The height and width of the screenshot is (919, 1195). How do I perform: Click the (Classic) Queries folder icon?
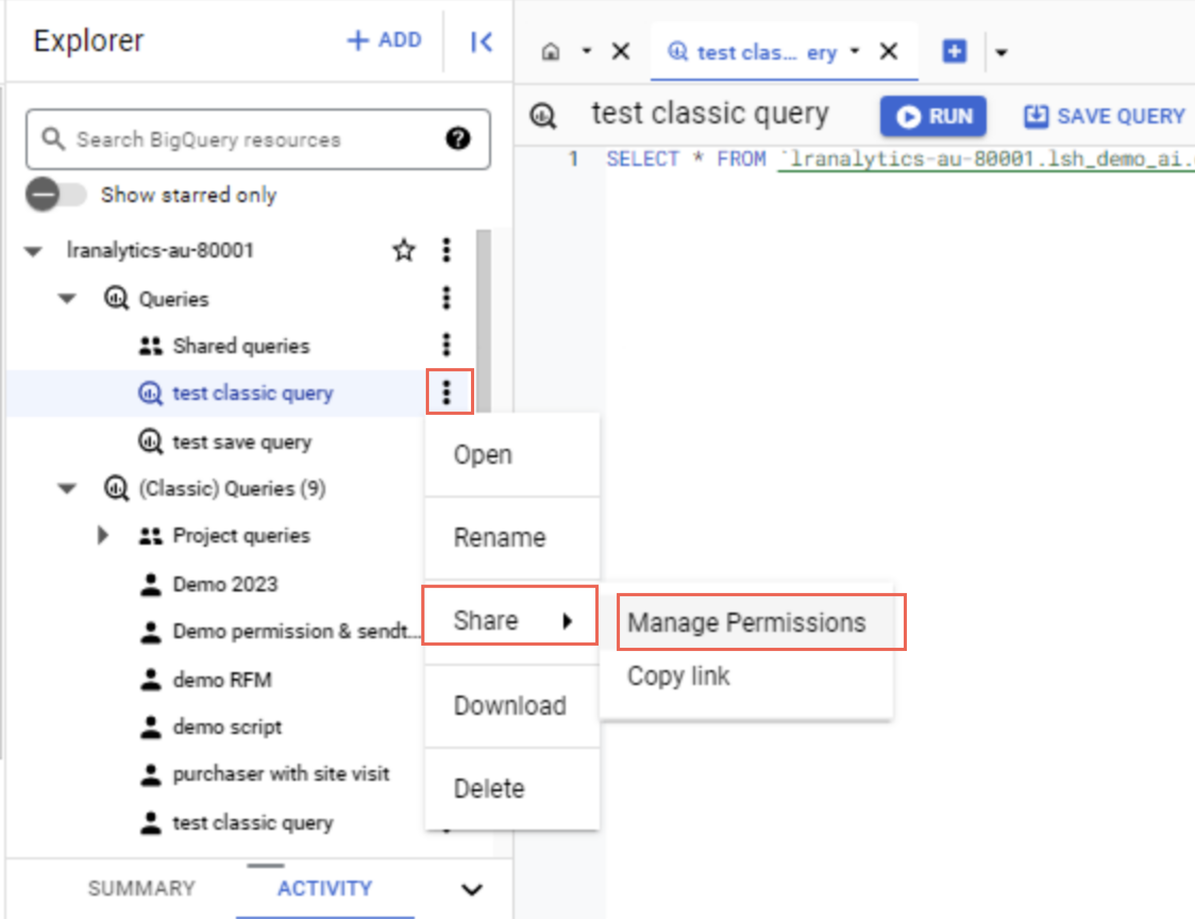pyautogui.click(x=116, y=489)
